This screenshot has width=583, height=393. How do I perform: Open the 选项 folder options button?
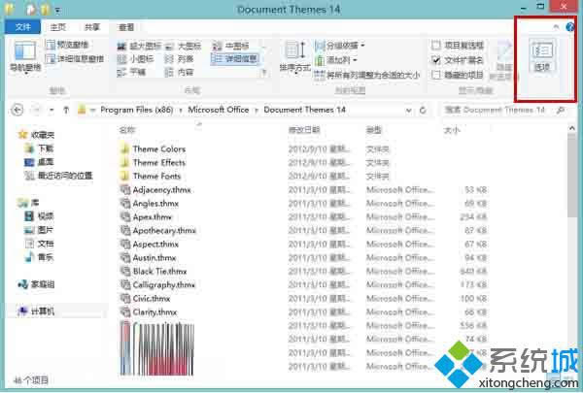[x=542, y=55]
